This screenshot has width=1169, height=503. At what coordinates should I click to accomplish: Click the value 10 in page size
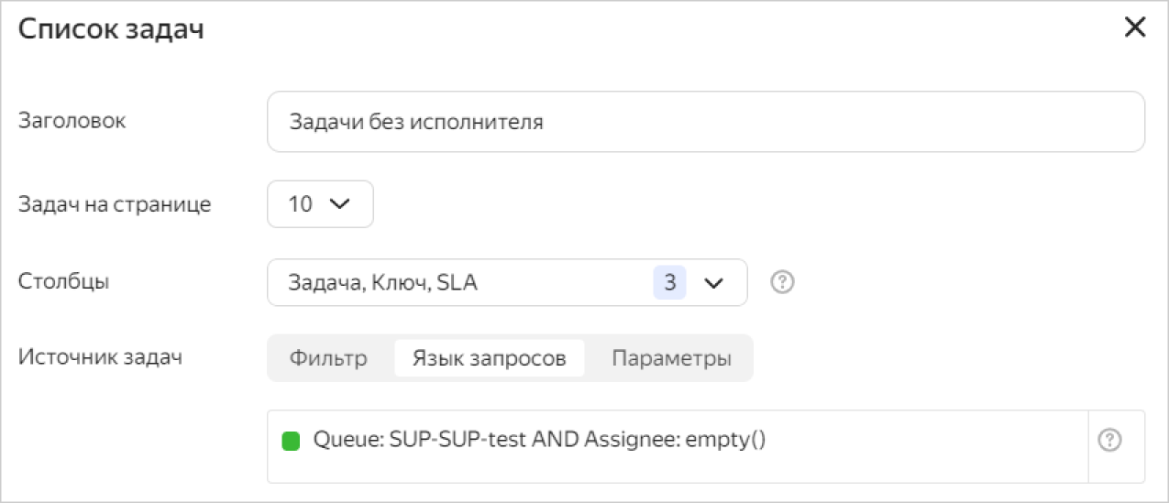300,204
